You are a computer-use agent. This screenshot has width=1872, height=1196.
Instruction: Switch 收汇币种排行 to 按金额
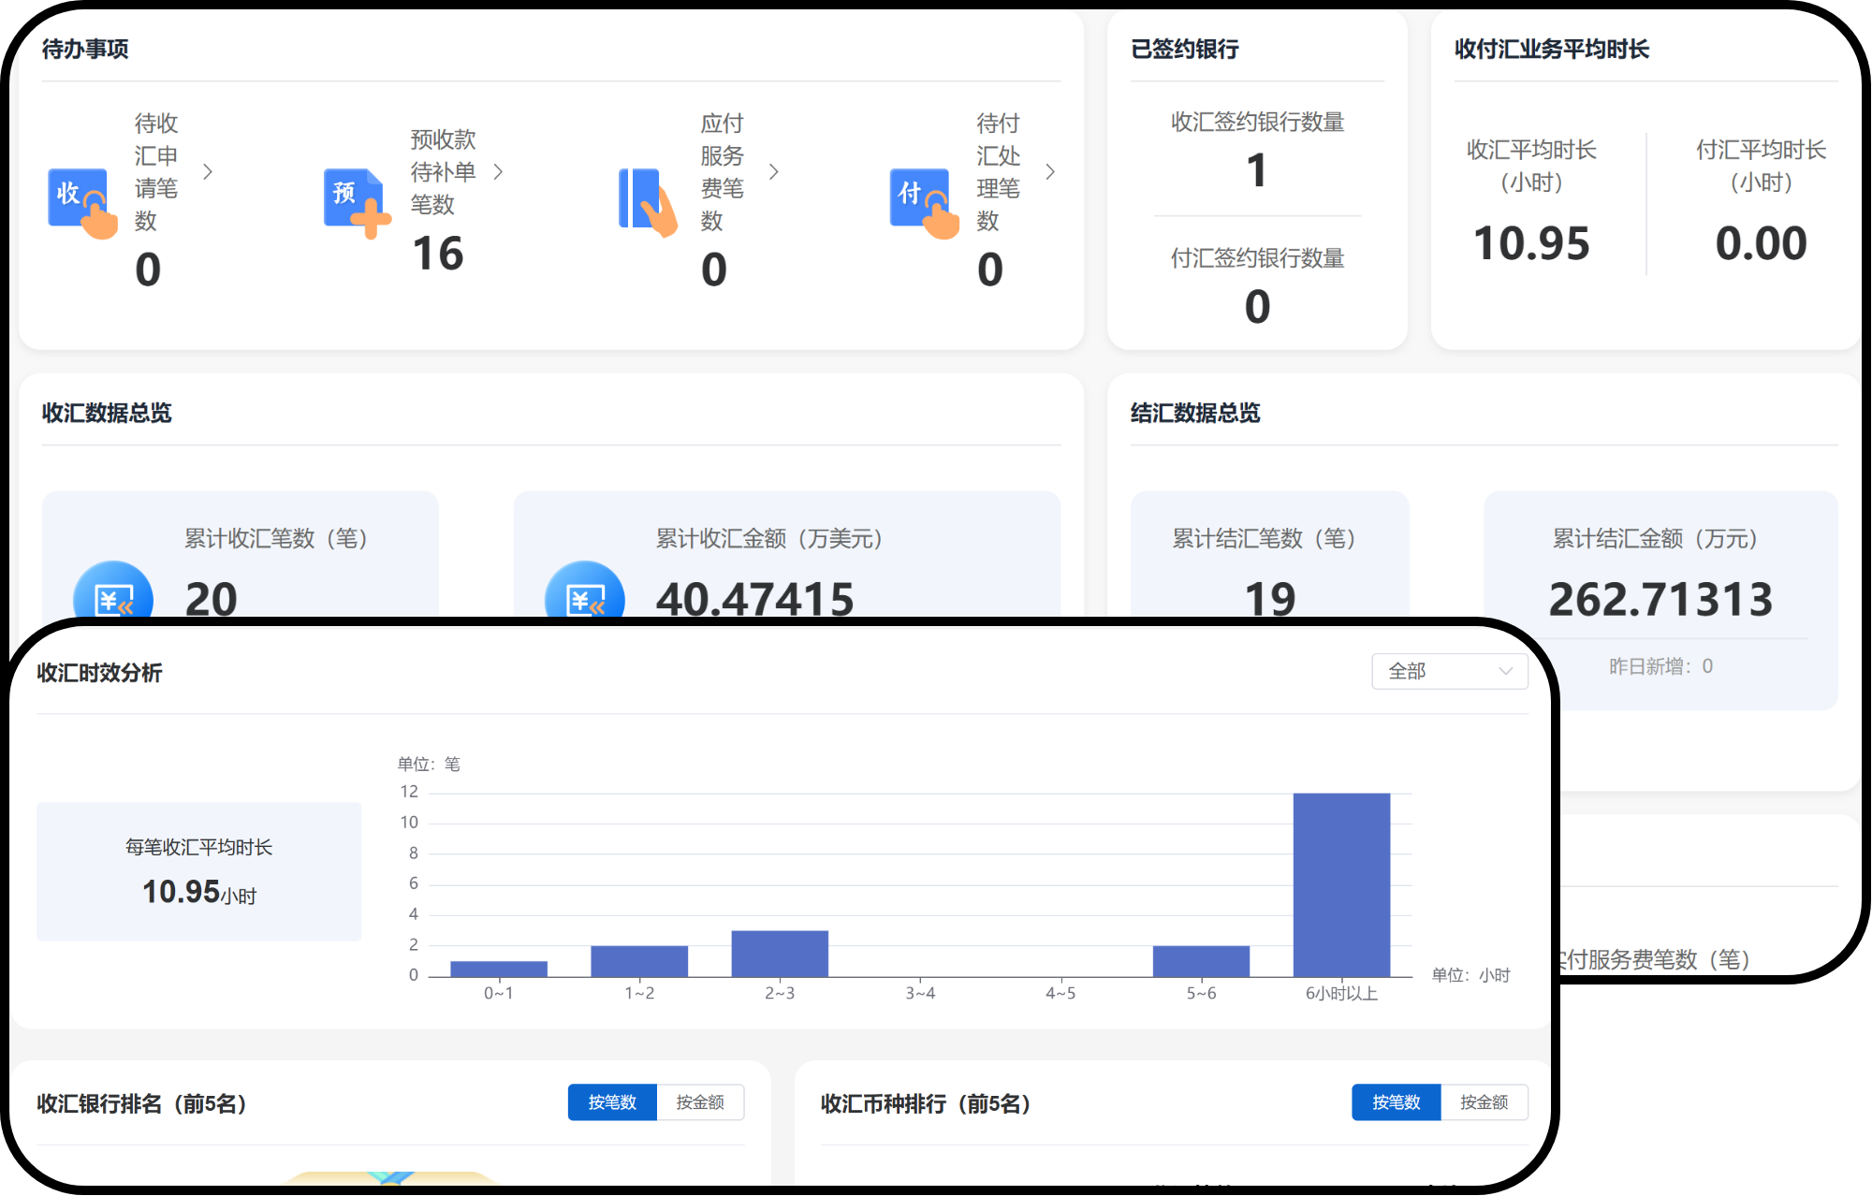[x=1484, y=1102]
